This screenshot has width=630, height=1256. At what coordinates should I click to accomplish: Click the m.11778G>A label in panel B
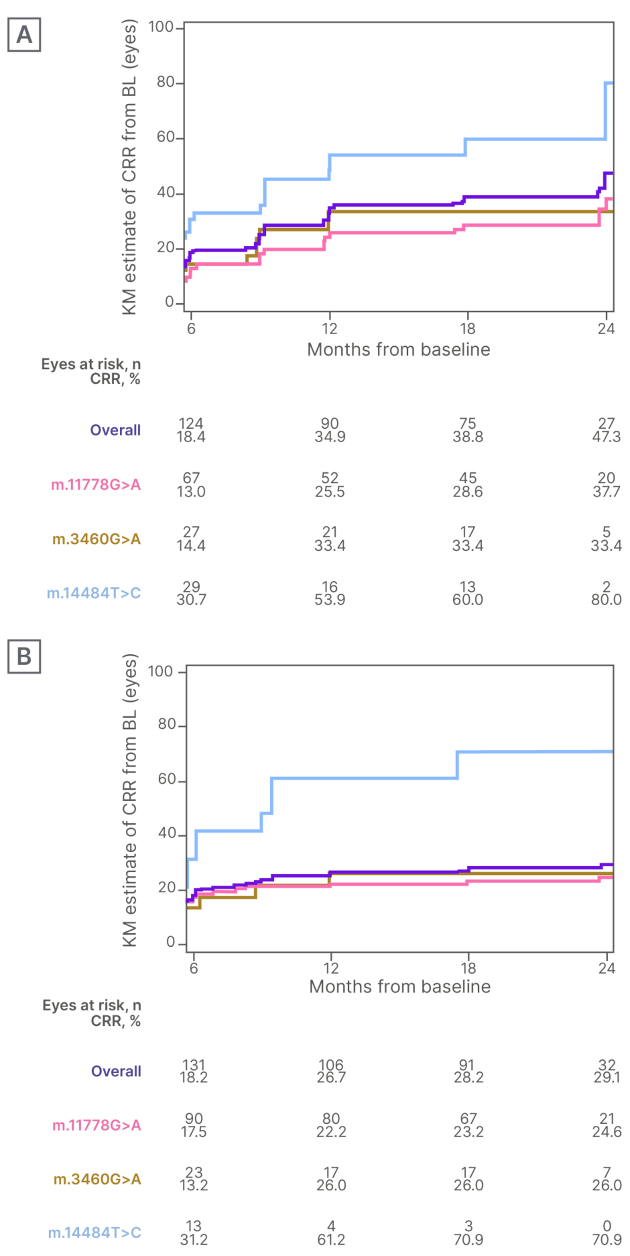click(97, 1125)
